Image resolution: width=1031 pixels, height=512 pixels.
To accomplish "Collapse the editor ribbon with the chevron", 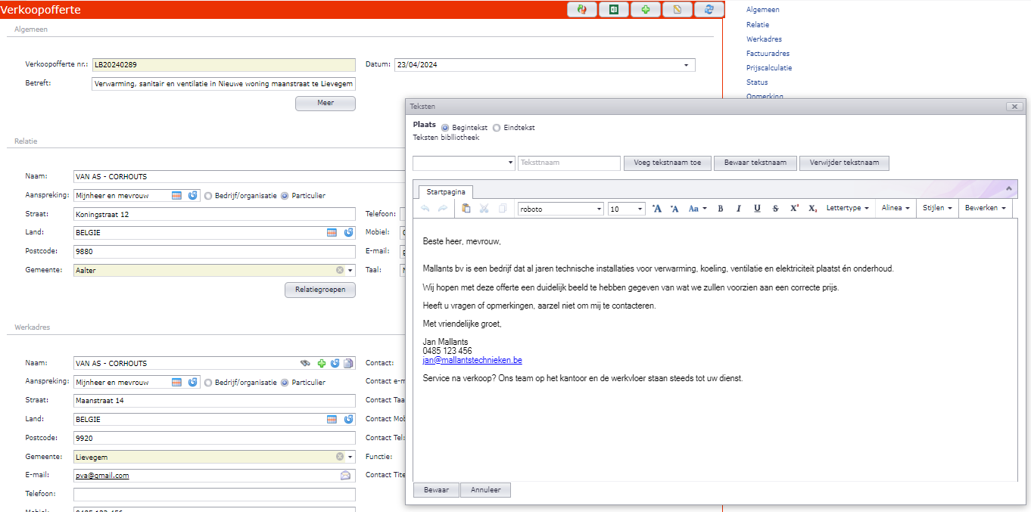I will tap(1009, 188).
